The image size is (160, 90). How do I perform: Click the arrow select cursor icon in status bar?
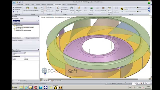127,83
